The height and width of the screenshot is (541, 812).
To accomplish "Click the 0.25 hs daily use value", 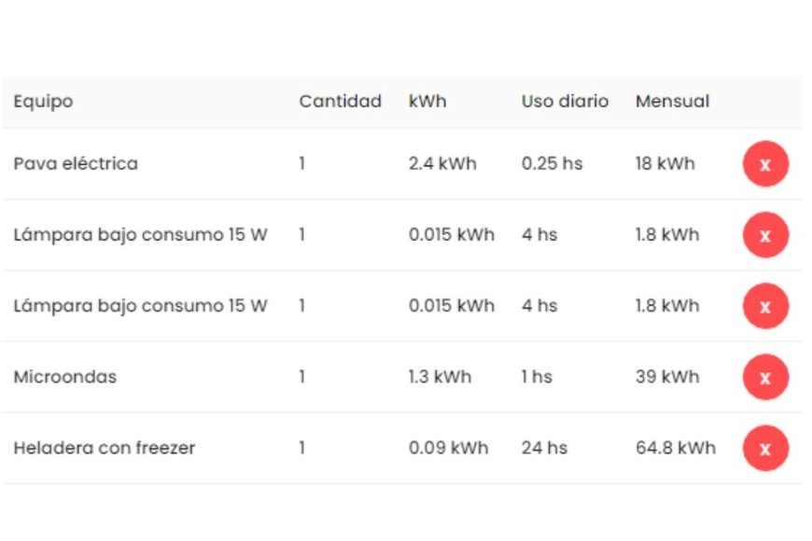I will pyautogui.click(x=552, y=164).
